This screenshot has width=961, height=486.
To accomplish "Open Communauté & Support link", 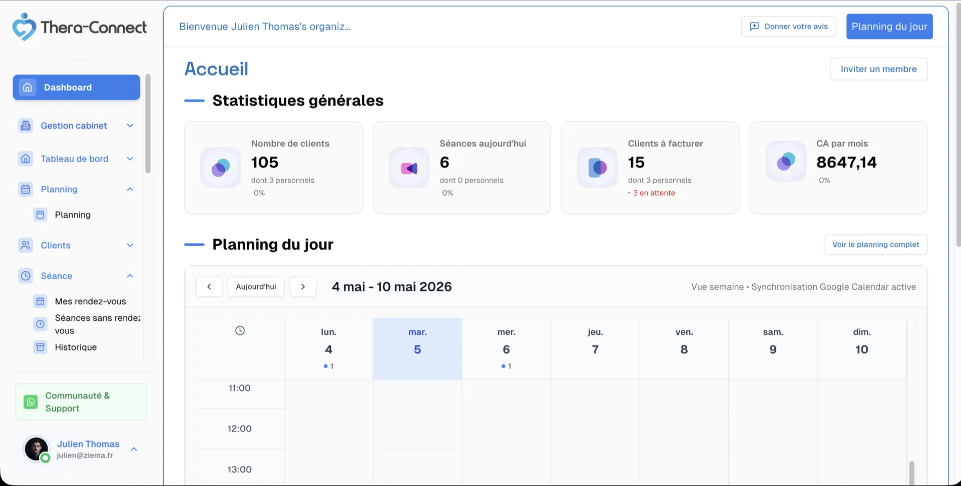I will point(81,402).
